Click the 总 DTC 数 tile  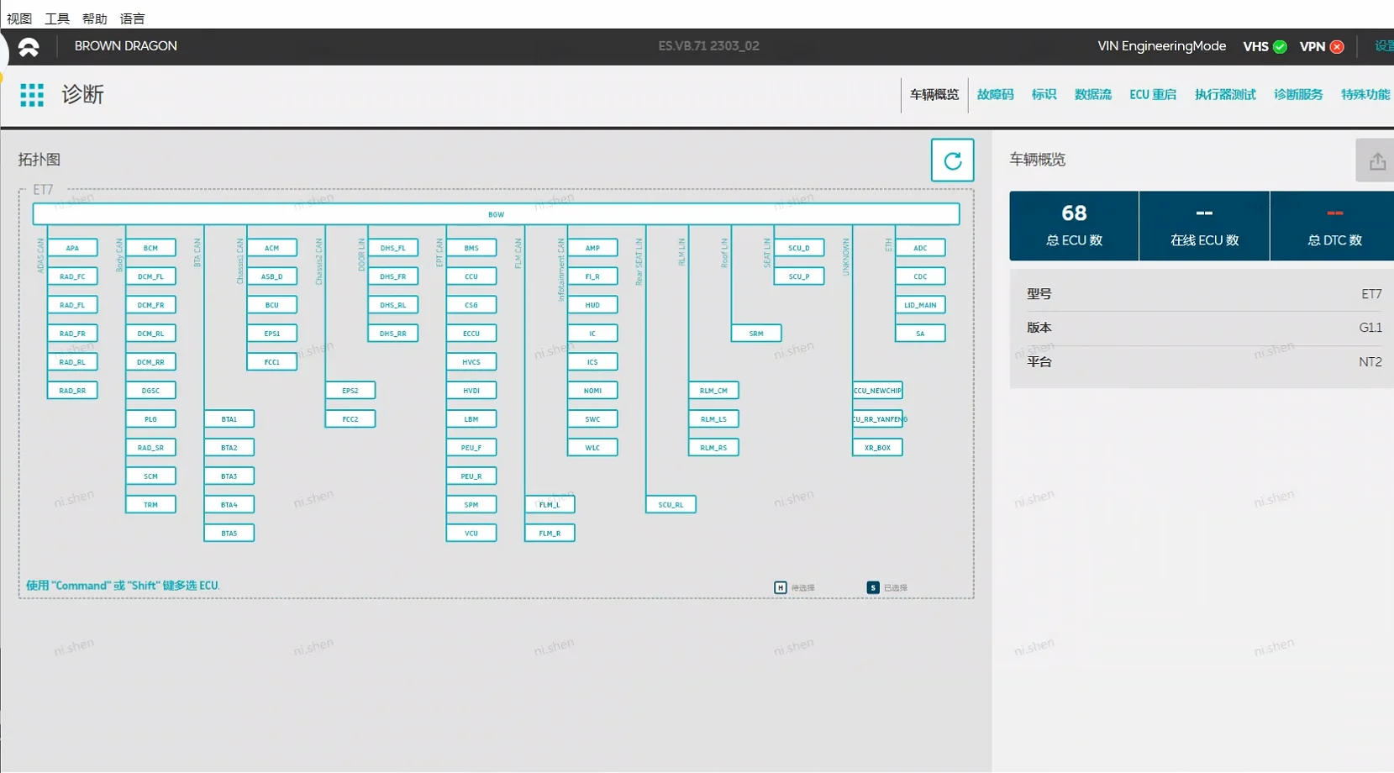1334,226
